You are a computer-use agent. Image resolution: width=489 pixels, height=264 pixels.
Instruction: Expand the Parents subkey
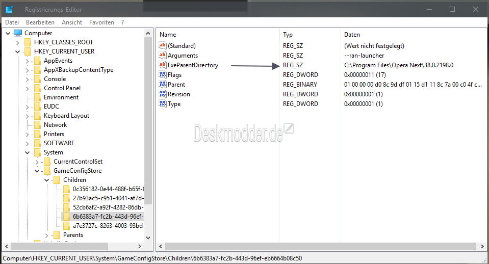point(46,235)
